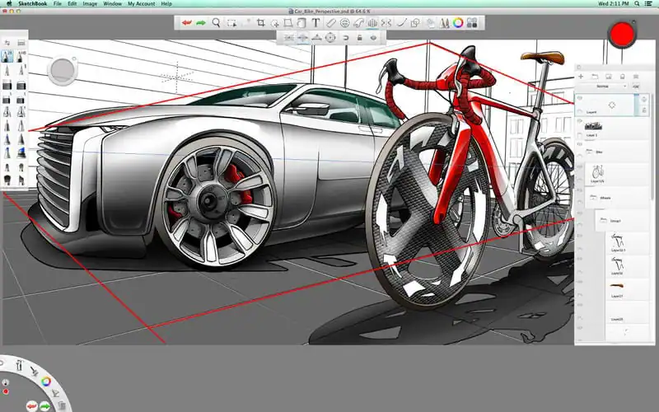Activate the French Curve guide

coord(358,23)
